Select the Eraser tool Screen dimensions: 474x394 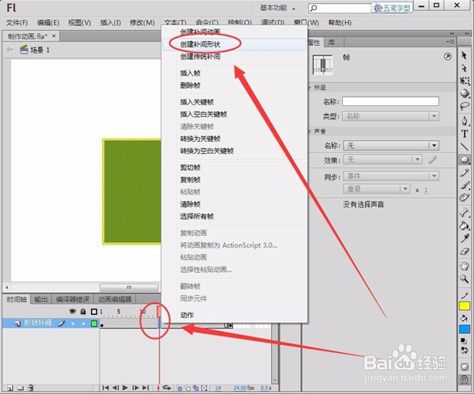(x=465, y=251)
